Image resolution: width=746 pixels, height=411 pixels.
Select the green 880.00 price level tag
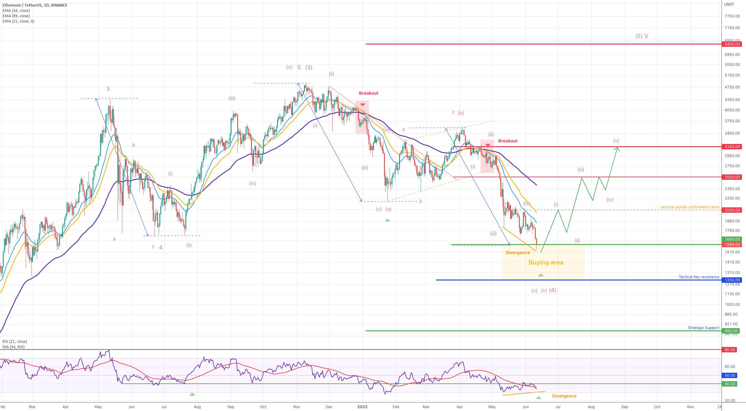tap(731, 331)
